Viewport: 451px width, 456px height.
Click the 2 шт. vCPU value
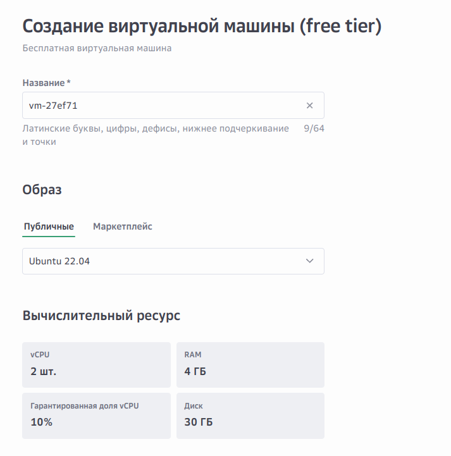pyautogui.click(x=43, y=371)
